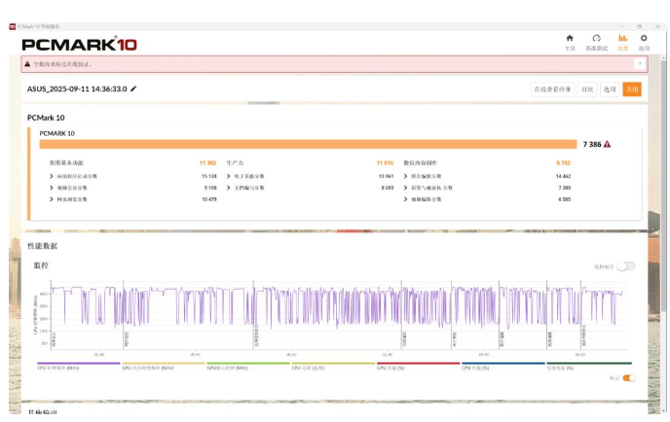Turn off the 标记 (markers) toggle
The image size is (670, 422).
(629, 378)
